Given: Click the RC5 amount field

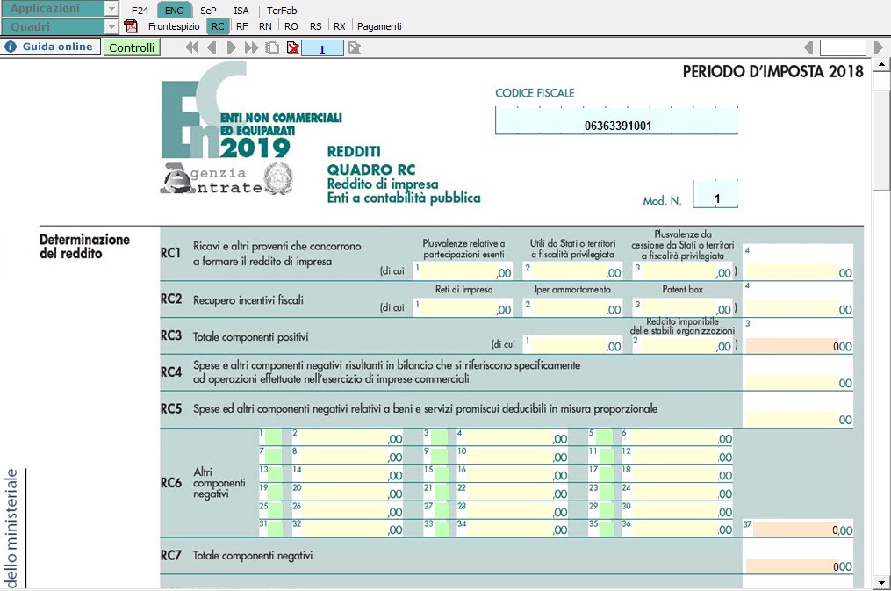Looking at the screenshot, I should pos(798,418).
